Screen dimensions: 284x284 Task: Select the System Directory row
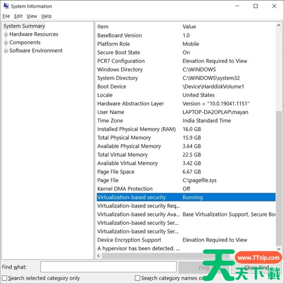coord(186,78)
